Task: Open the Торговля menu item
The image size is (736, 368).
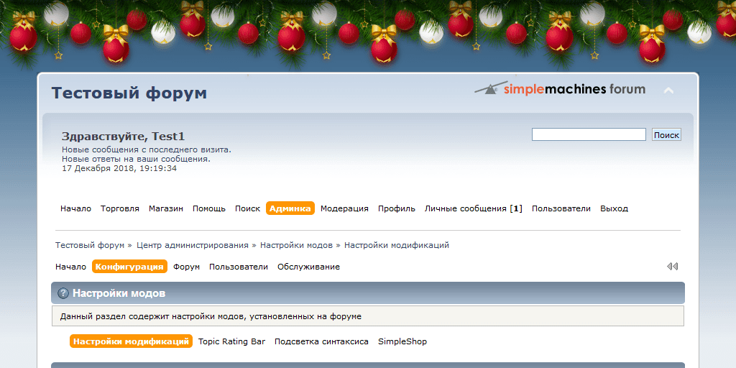Action: point(120,208)
